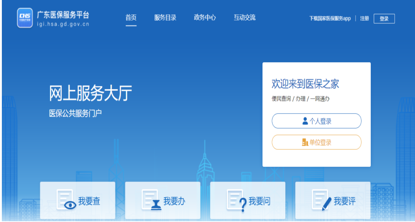Go to the 政务中心 menu item

coord(205,18)
